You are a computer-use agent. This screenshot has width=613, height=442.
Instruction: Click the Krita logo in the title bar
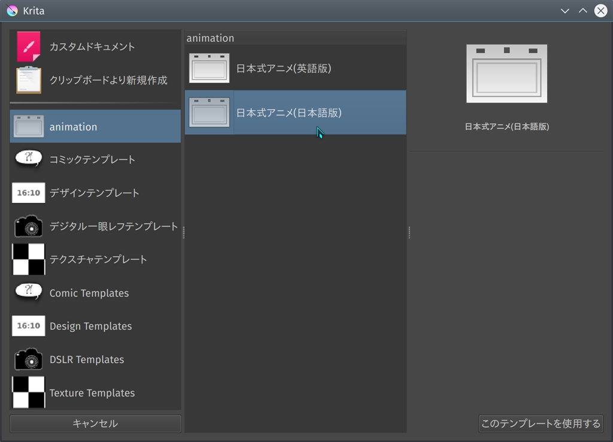point(12,11)
